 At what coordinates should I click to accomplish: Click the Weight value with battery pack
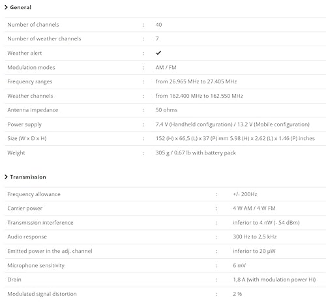point(196,153)
